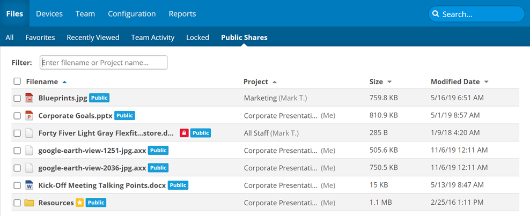Viewport: 530px width, 216px height.
Task: Open the Devices menu
Action: click(49, 14)
